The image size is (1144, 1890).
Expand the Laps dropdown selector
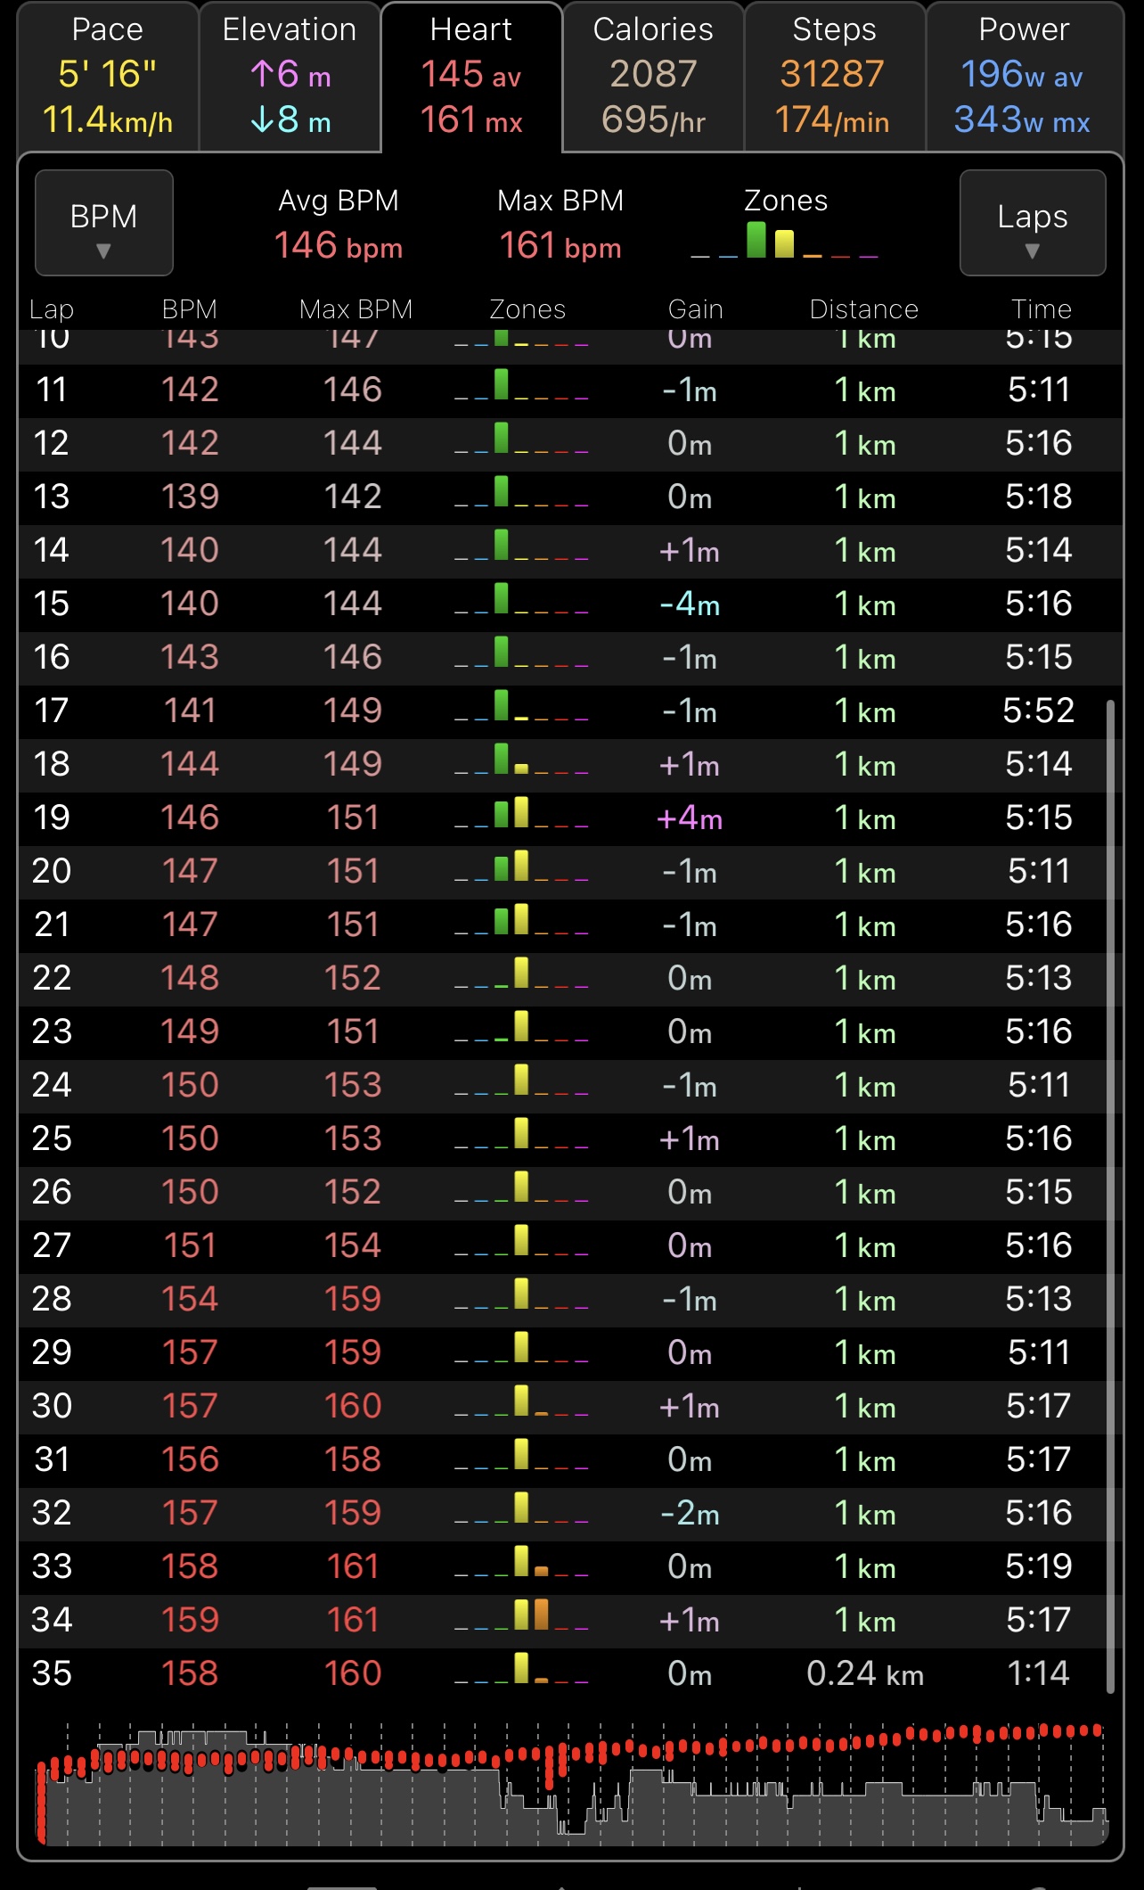click(1032, 223)
